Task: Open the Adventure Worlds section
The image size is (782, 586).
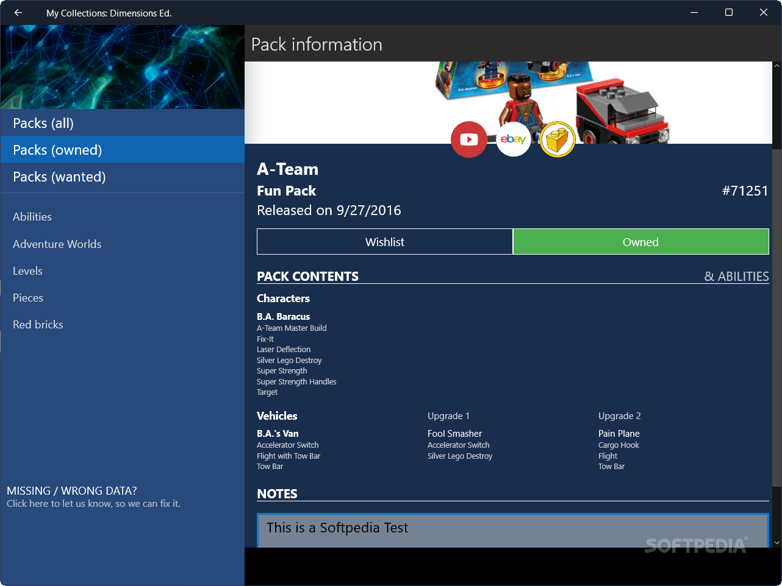Action: [x=122, y=244]
